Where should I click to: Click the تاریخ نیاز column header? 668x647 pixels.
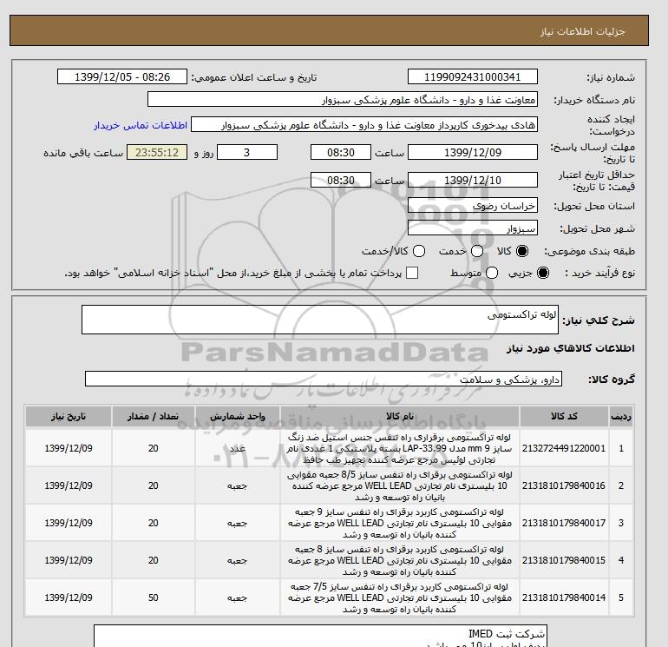click(69, 416)
